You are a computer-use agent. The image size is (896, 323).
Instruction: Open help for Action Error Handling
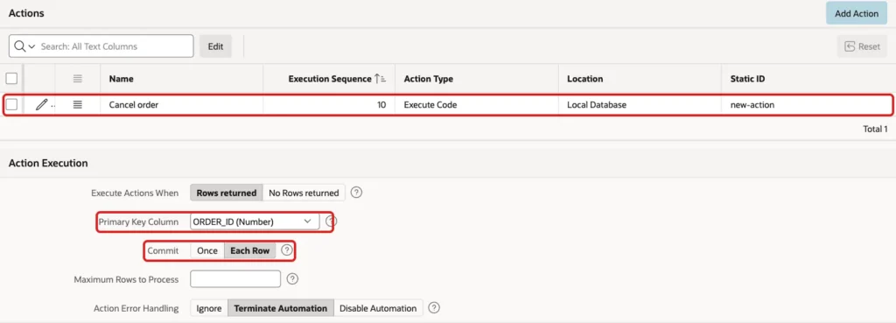(x=434, y=307)
